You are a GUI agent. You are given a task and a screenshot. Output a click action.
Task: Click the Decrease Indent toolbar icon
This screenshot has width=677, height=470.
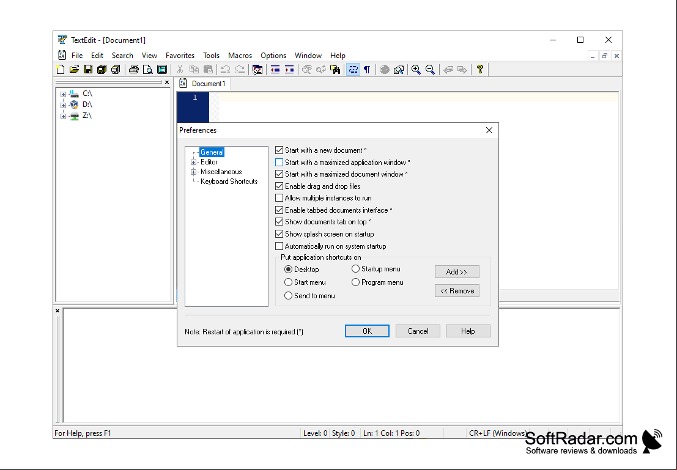point(275,70)
